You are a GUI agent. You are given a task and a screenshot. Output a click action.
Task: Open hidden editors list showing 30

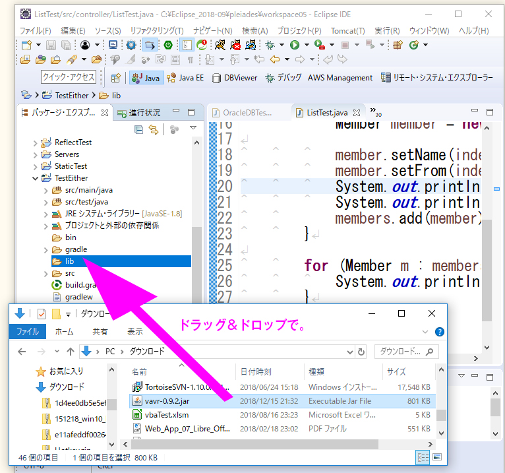tap(376, 111)
